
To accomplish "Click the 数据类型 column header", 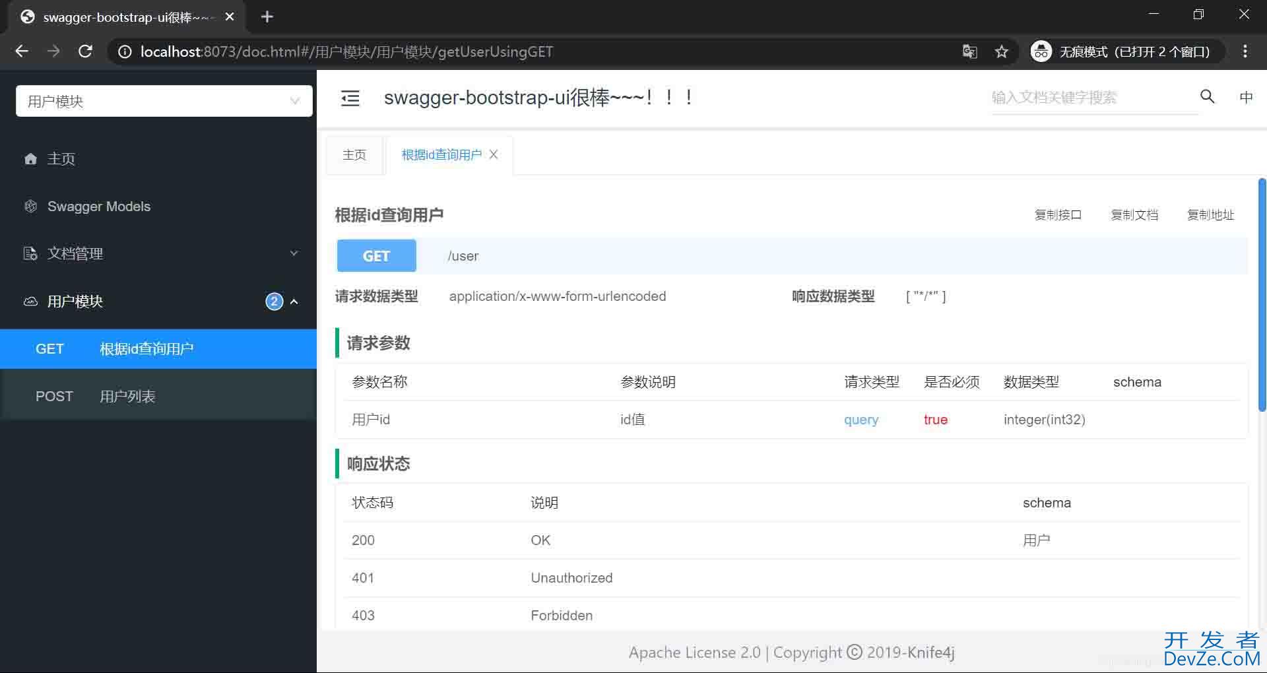I will pyautogui.click(x=1031, y=382).
